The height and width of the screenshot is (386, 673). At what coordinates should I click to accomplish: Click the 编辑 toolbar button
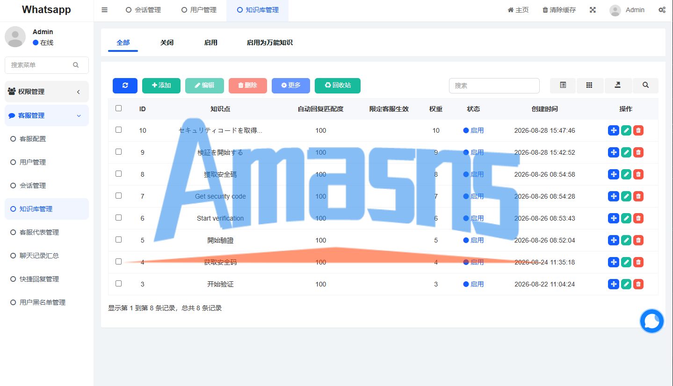pos(204,86)
